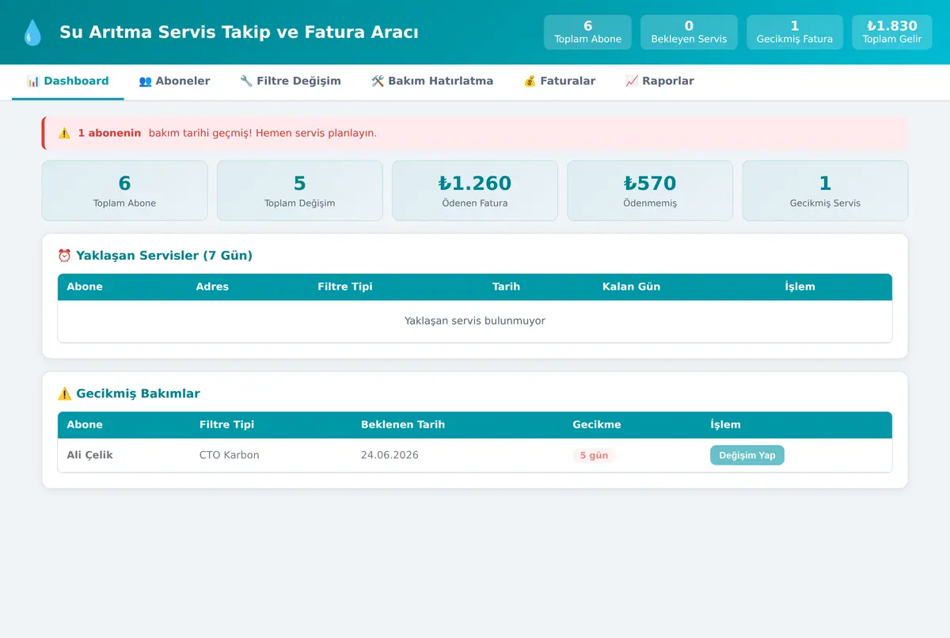Click the warning icon beside Gecikmiş Bakımlar

click(65, 393)
